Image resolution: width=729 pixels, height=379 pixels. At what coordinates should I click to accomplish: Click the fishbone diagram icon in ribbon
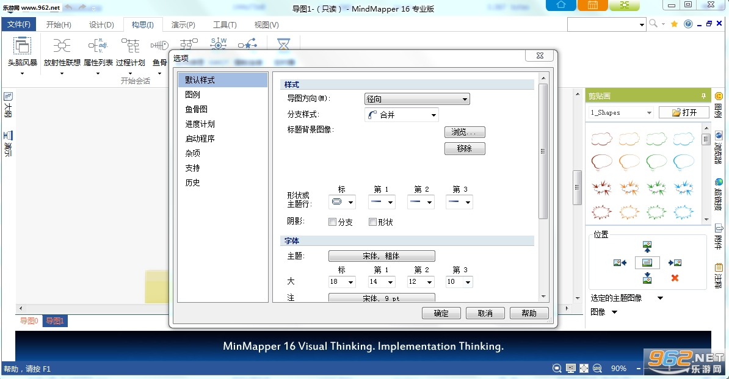click(159, 46)
